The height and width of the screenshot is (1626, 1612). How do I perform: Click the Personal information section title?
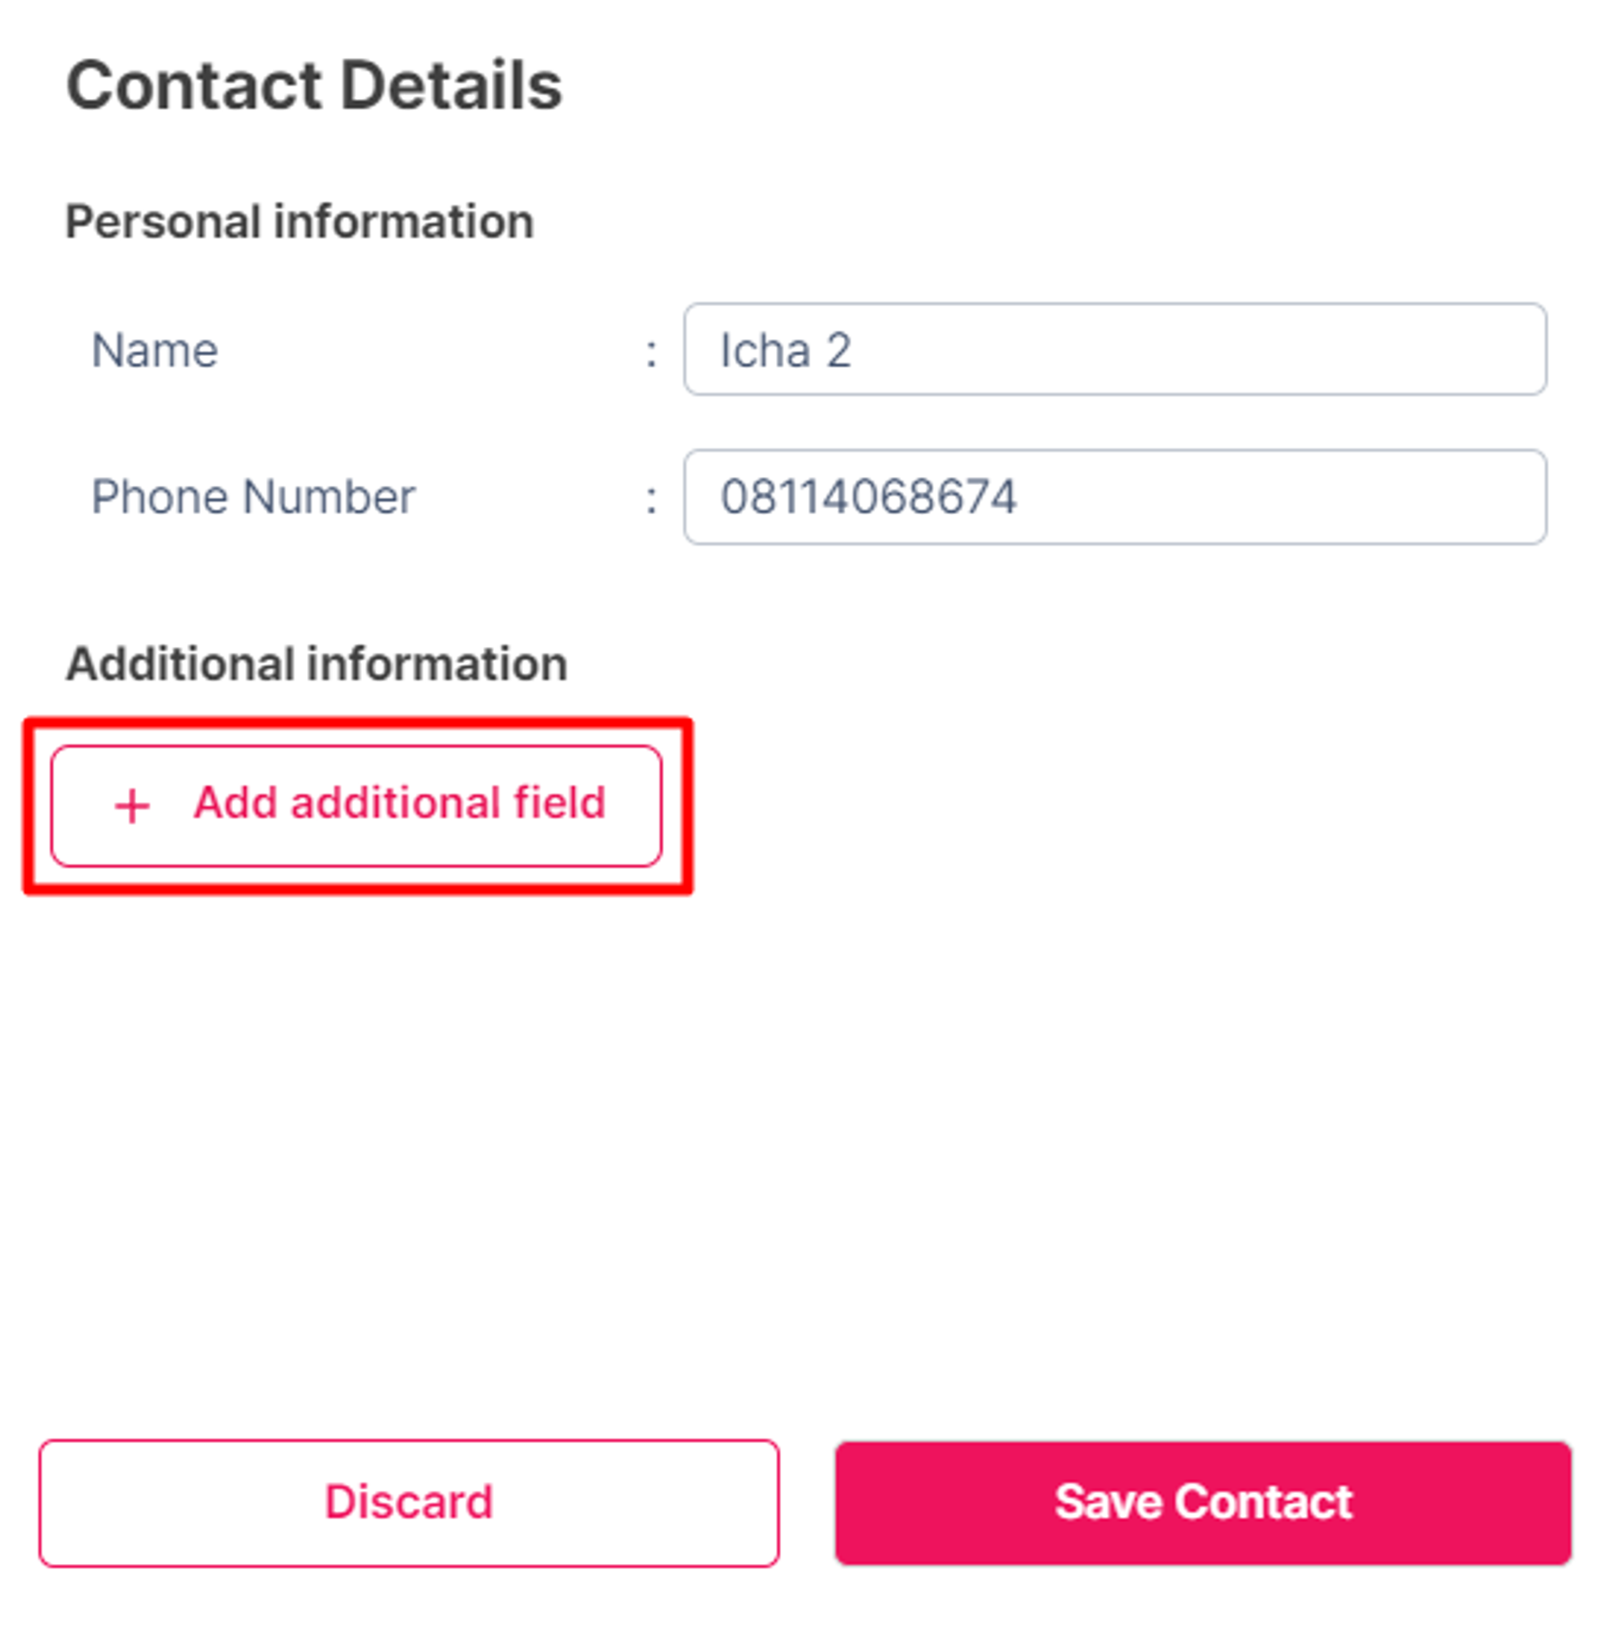click(300, 222)
